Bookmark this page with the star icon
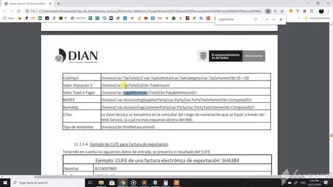The width and height of the screenshot is (333, 187). tap(282, 11)
